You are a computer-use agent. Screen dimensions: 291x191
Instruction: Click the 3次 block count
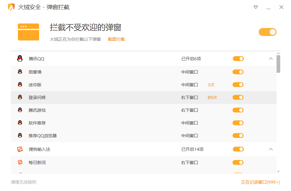211,85
